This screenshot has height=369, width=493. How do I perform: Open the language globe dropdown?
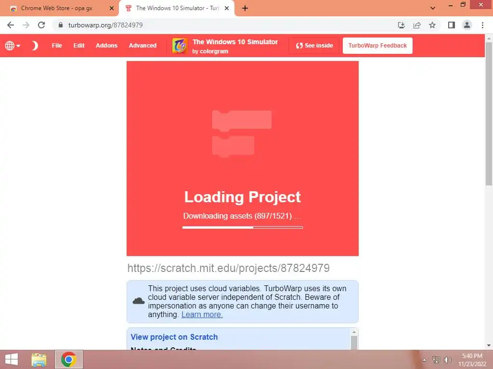click(12, 46)
